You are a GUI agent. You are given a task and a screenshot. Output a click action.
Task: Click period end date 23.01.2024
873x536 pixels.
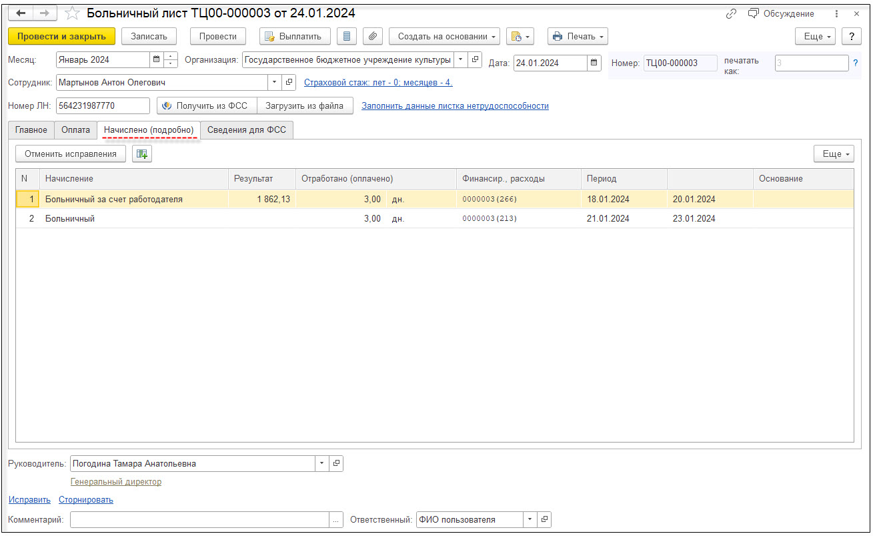click(710, 218)
